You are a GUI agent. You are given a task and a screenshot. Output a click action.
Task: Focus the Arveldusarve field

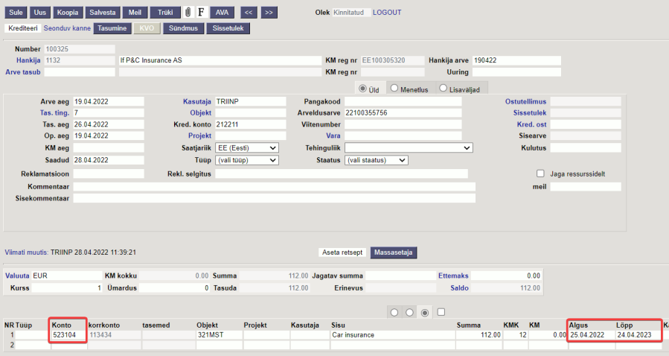(x=403, y=112)
